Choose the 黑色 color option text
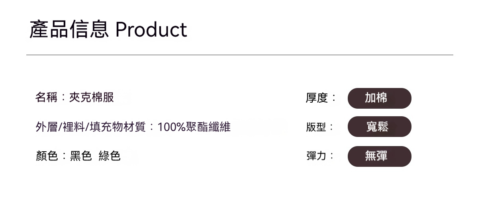The image size is (478, 209). pos(81,156)
